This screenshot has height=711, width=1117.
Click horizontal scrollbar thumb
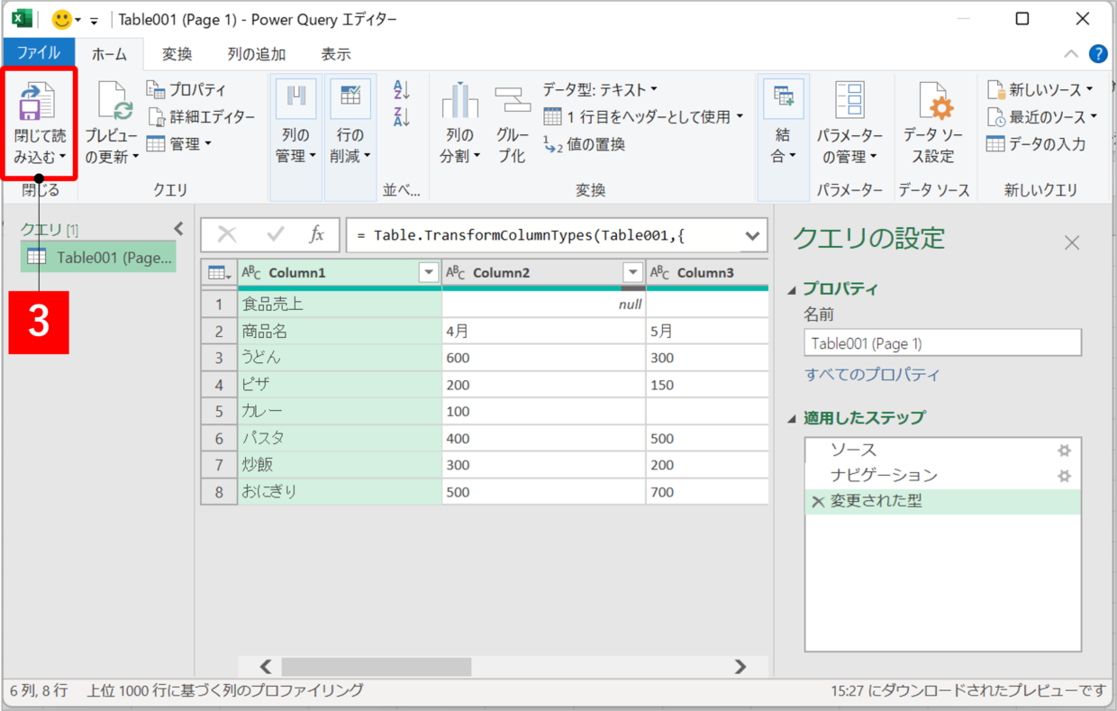[377, 667]
